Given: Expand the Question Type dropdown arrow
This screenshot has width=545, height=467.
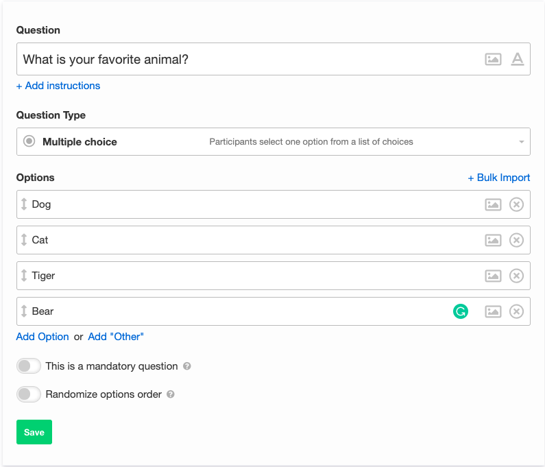Looking at the screenshot, I should tap(521, 142).
